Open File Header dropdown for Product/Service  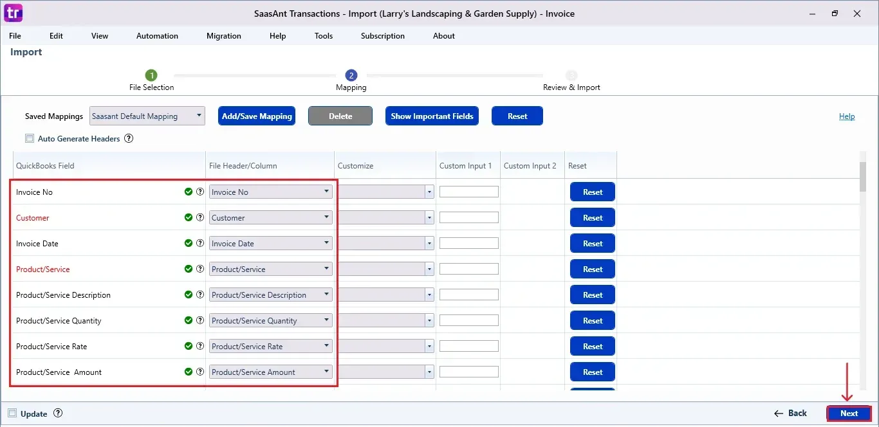[270, 269]
